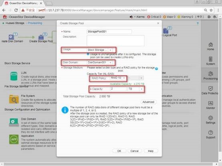Select the Provisioning sidebar icon
Screen dimensions: 222x166
click(x=210, y=74)
